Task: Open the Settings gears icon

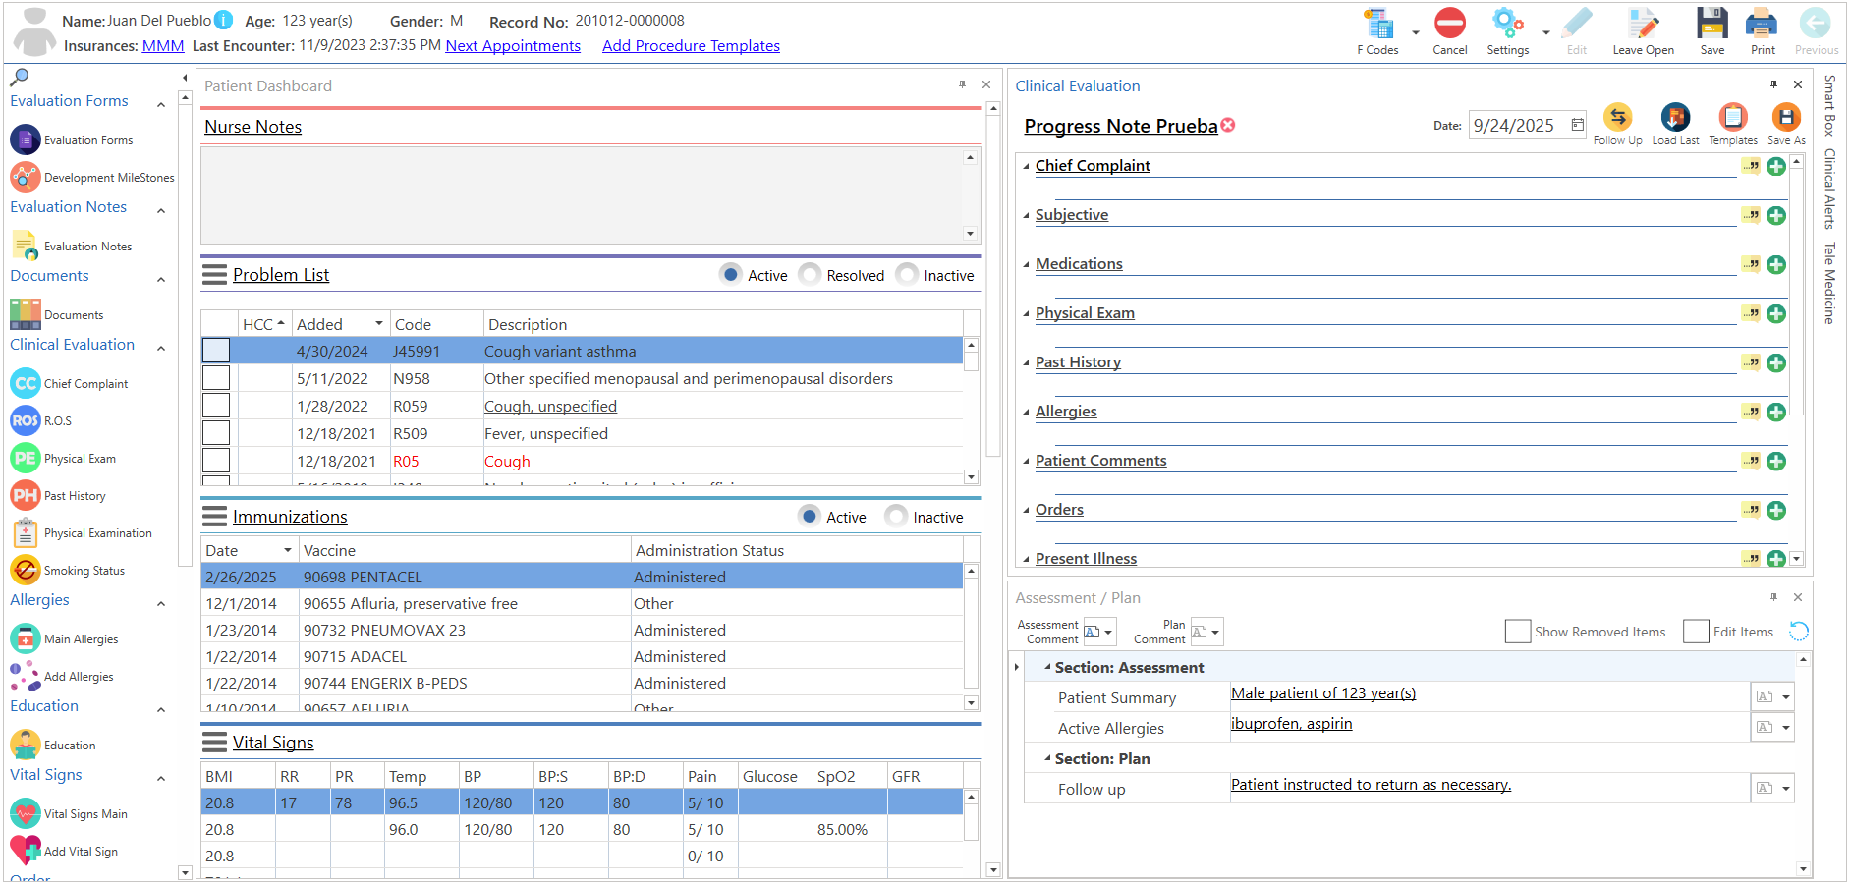Action: (x=1507, y=24)
